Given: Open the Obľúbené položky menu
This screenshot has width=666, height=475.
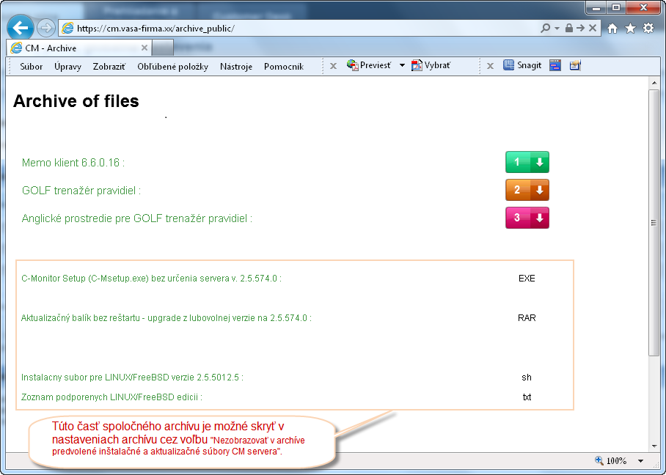Looking at the screenshot, I should tap(173, 67).
